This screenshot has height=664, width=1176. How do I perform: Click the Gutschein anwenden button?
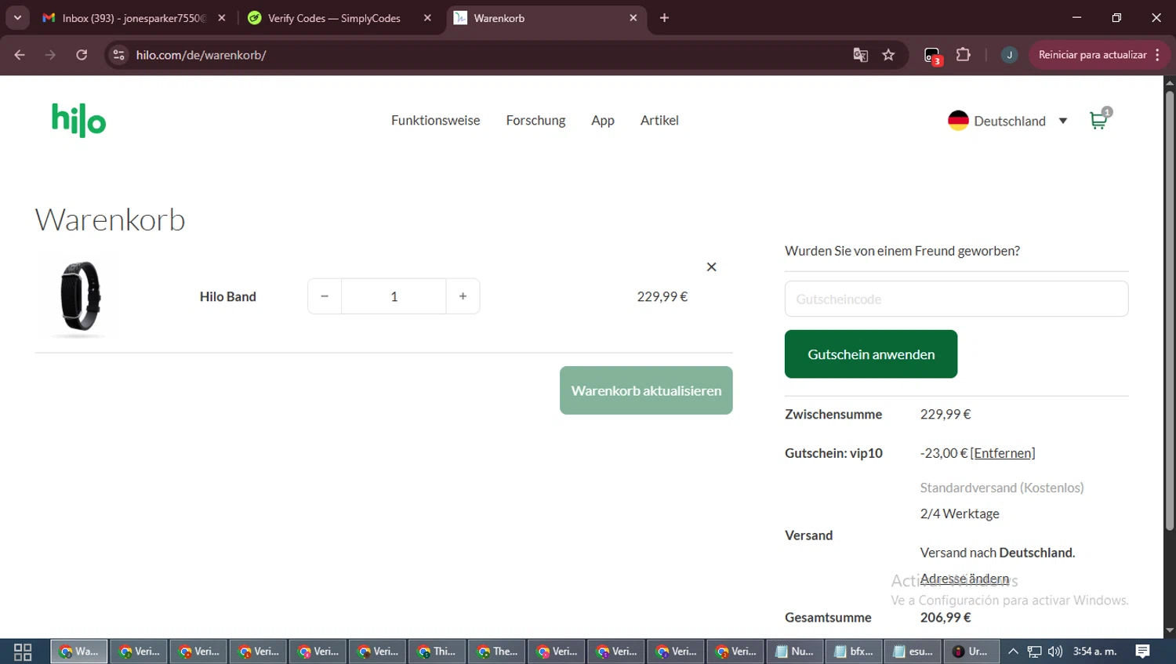pyautogui.click(x=871, y=354)
